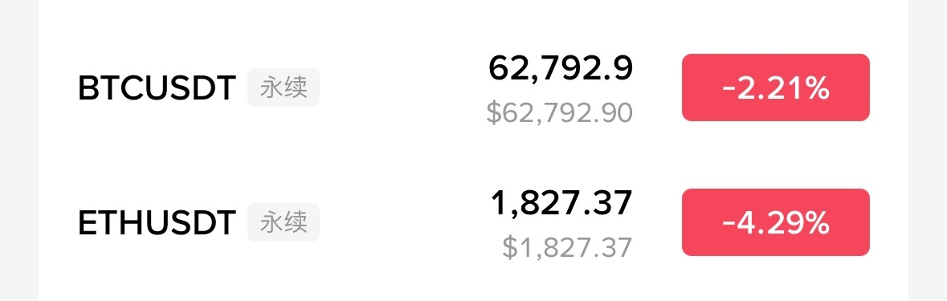The width and height of the screenshot is (947, 301).
Task: Tap the bold price above $1,827.37
Action: tap(561, 203)
